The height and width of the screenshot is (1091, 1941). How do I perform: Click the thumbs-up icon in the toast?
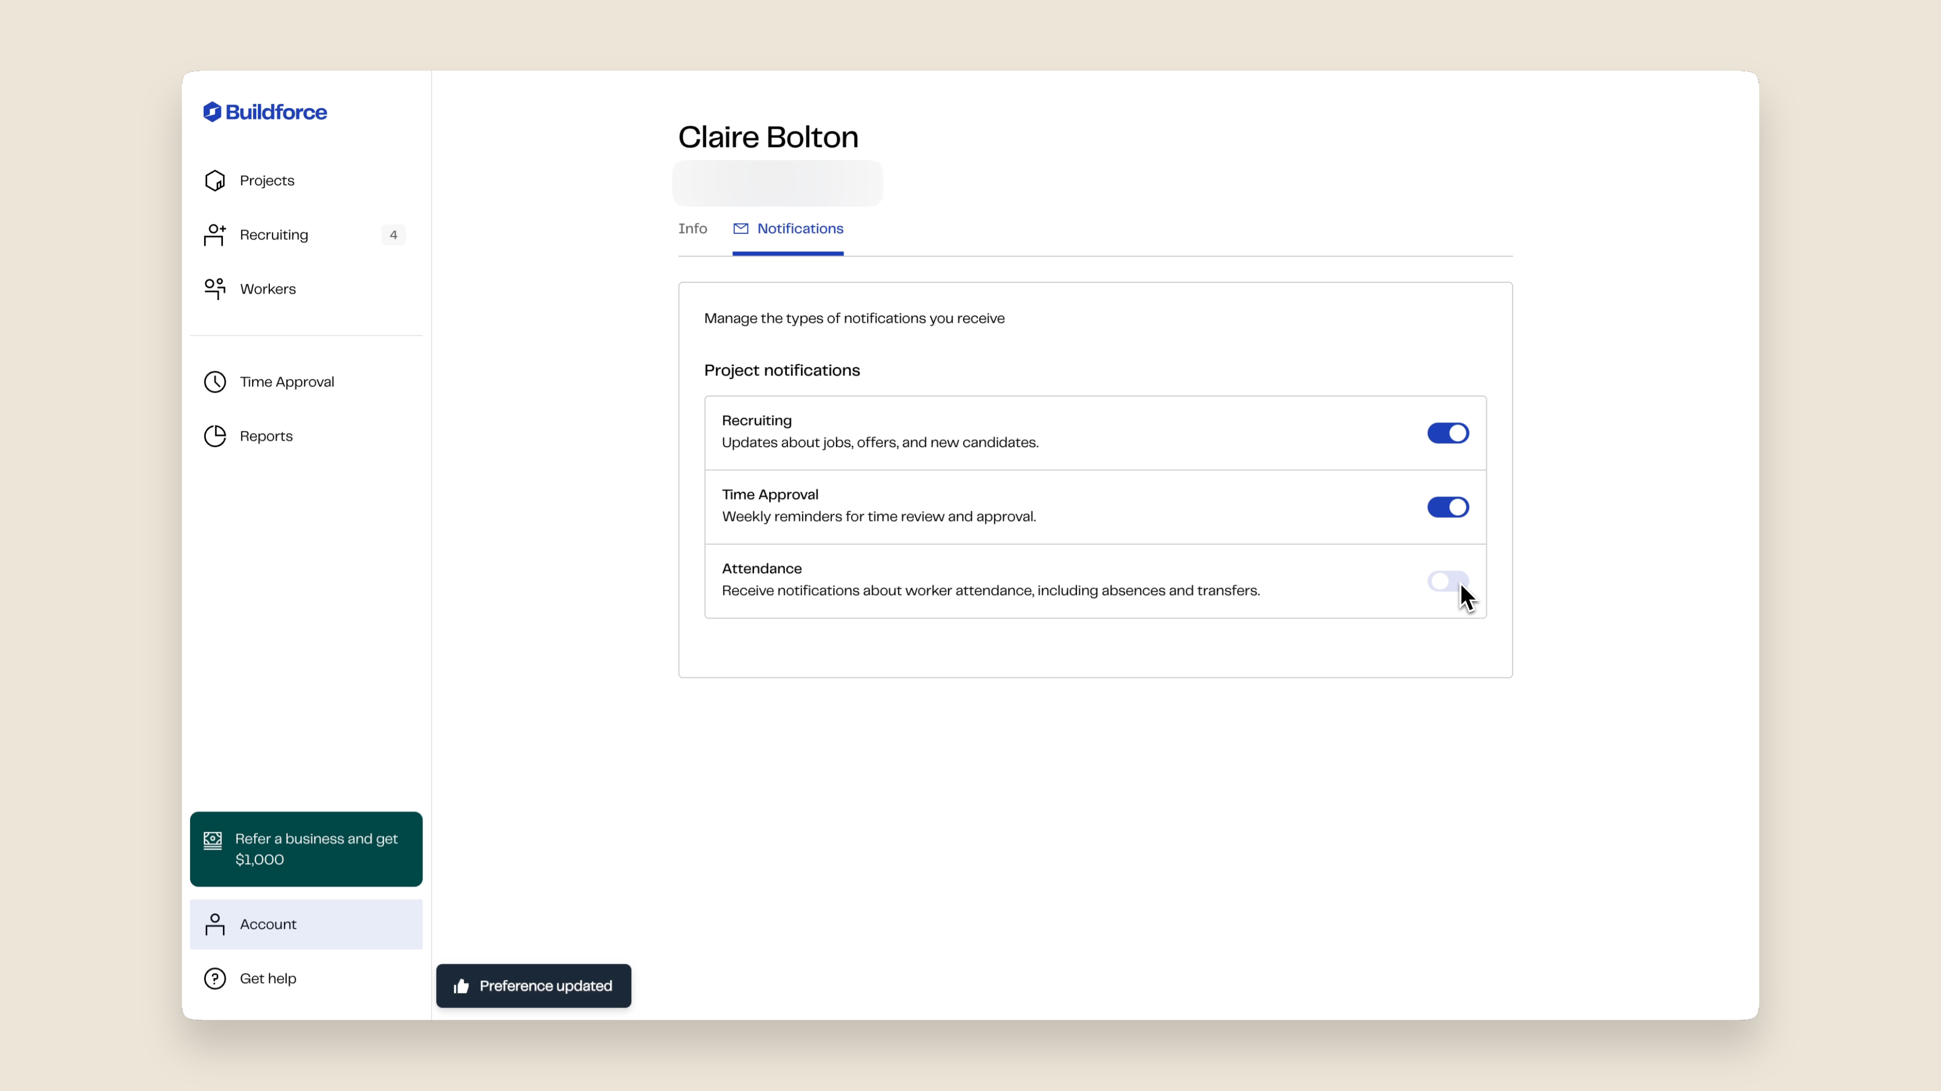click(461, 986)
